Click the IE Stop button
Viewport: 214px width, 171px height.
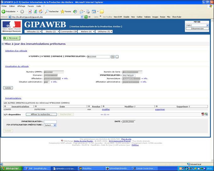pyautogui.click(x=30, y=12)
